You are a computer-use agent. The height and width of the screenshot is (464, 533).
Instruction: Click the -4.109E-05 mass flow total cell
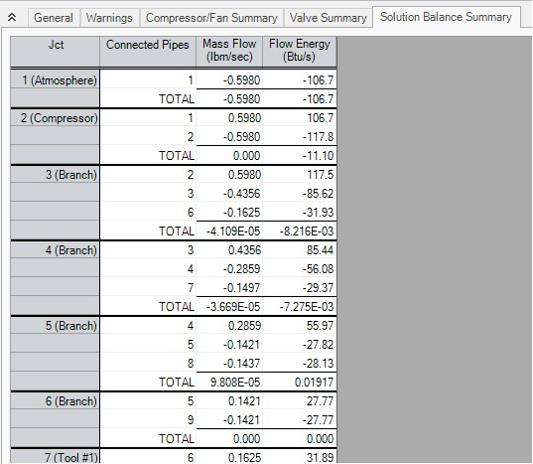pyautogui.click(x=229, y=231)
